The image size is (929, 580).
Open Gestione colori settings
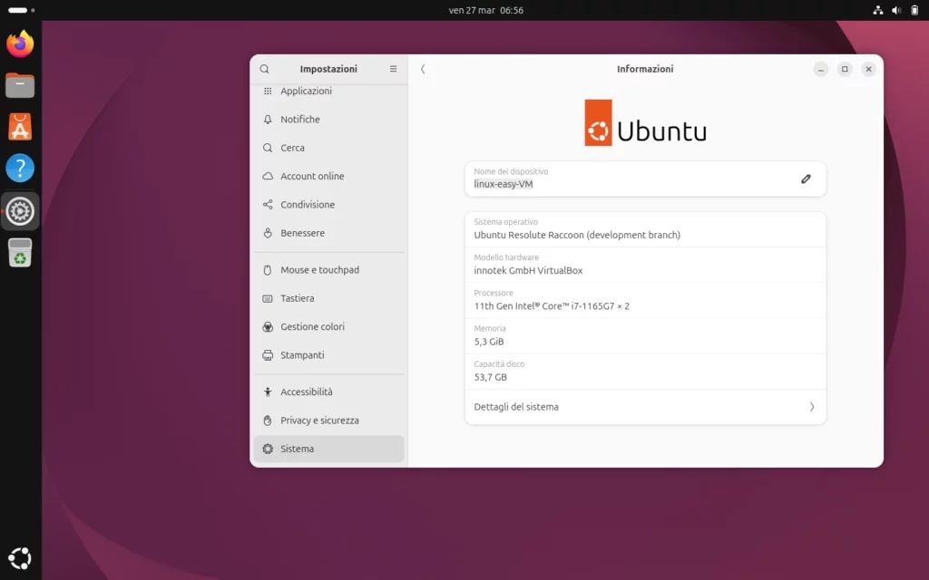[313, 326]
